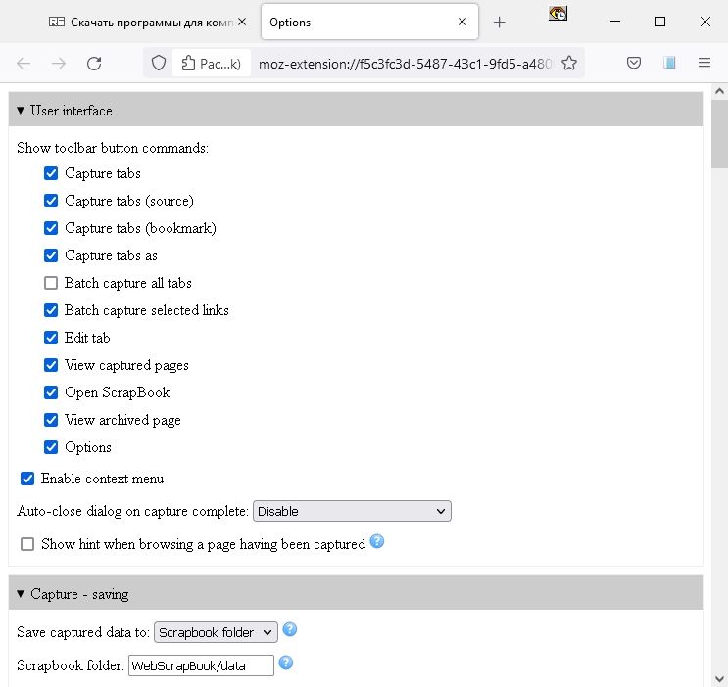
Task: Open the Save captured data to dropdown
Action: coord(216,632)
